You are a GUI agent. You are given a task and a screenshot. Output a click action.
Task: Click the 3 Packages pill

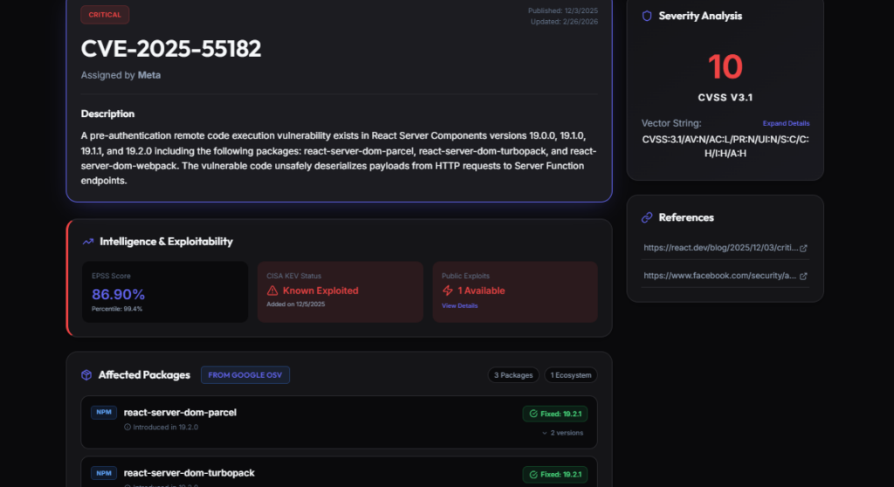(513, 375)
